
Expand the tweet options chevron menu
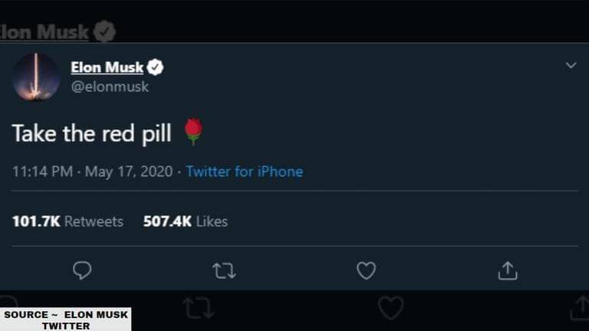pyautogui.click(x=571, y=66)
